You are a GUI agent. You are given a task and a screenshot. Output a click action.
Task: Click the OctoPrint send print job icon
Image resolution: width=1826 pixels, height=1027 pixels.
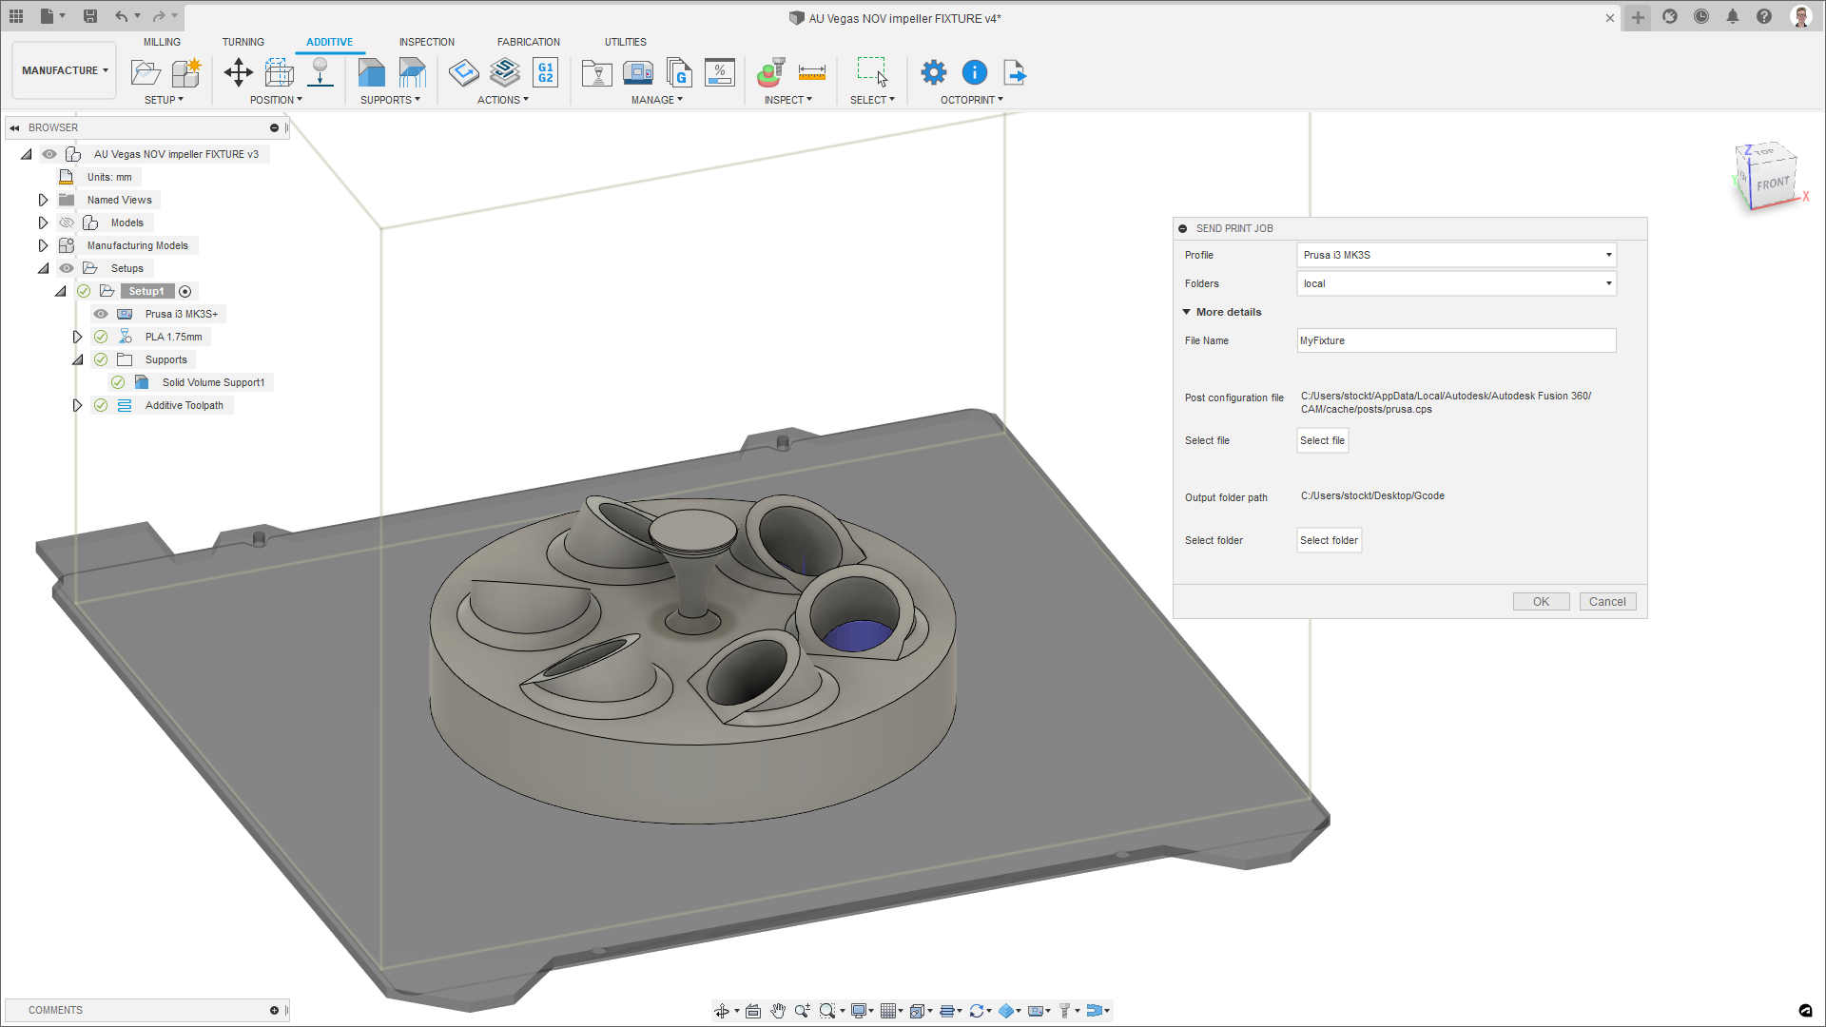[1014, 72]
